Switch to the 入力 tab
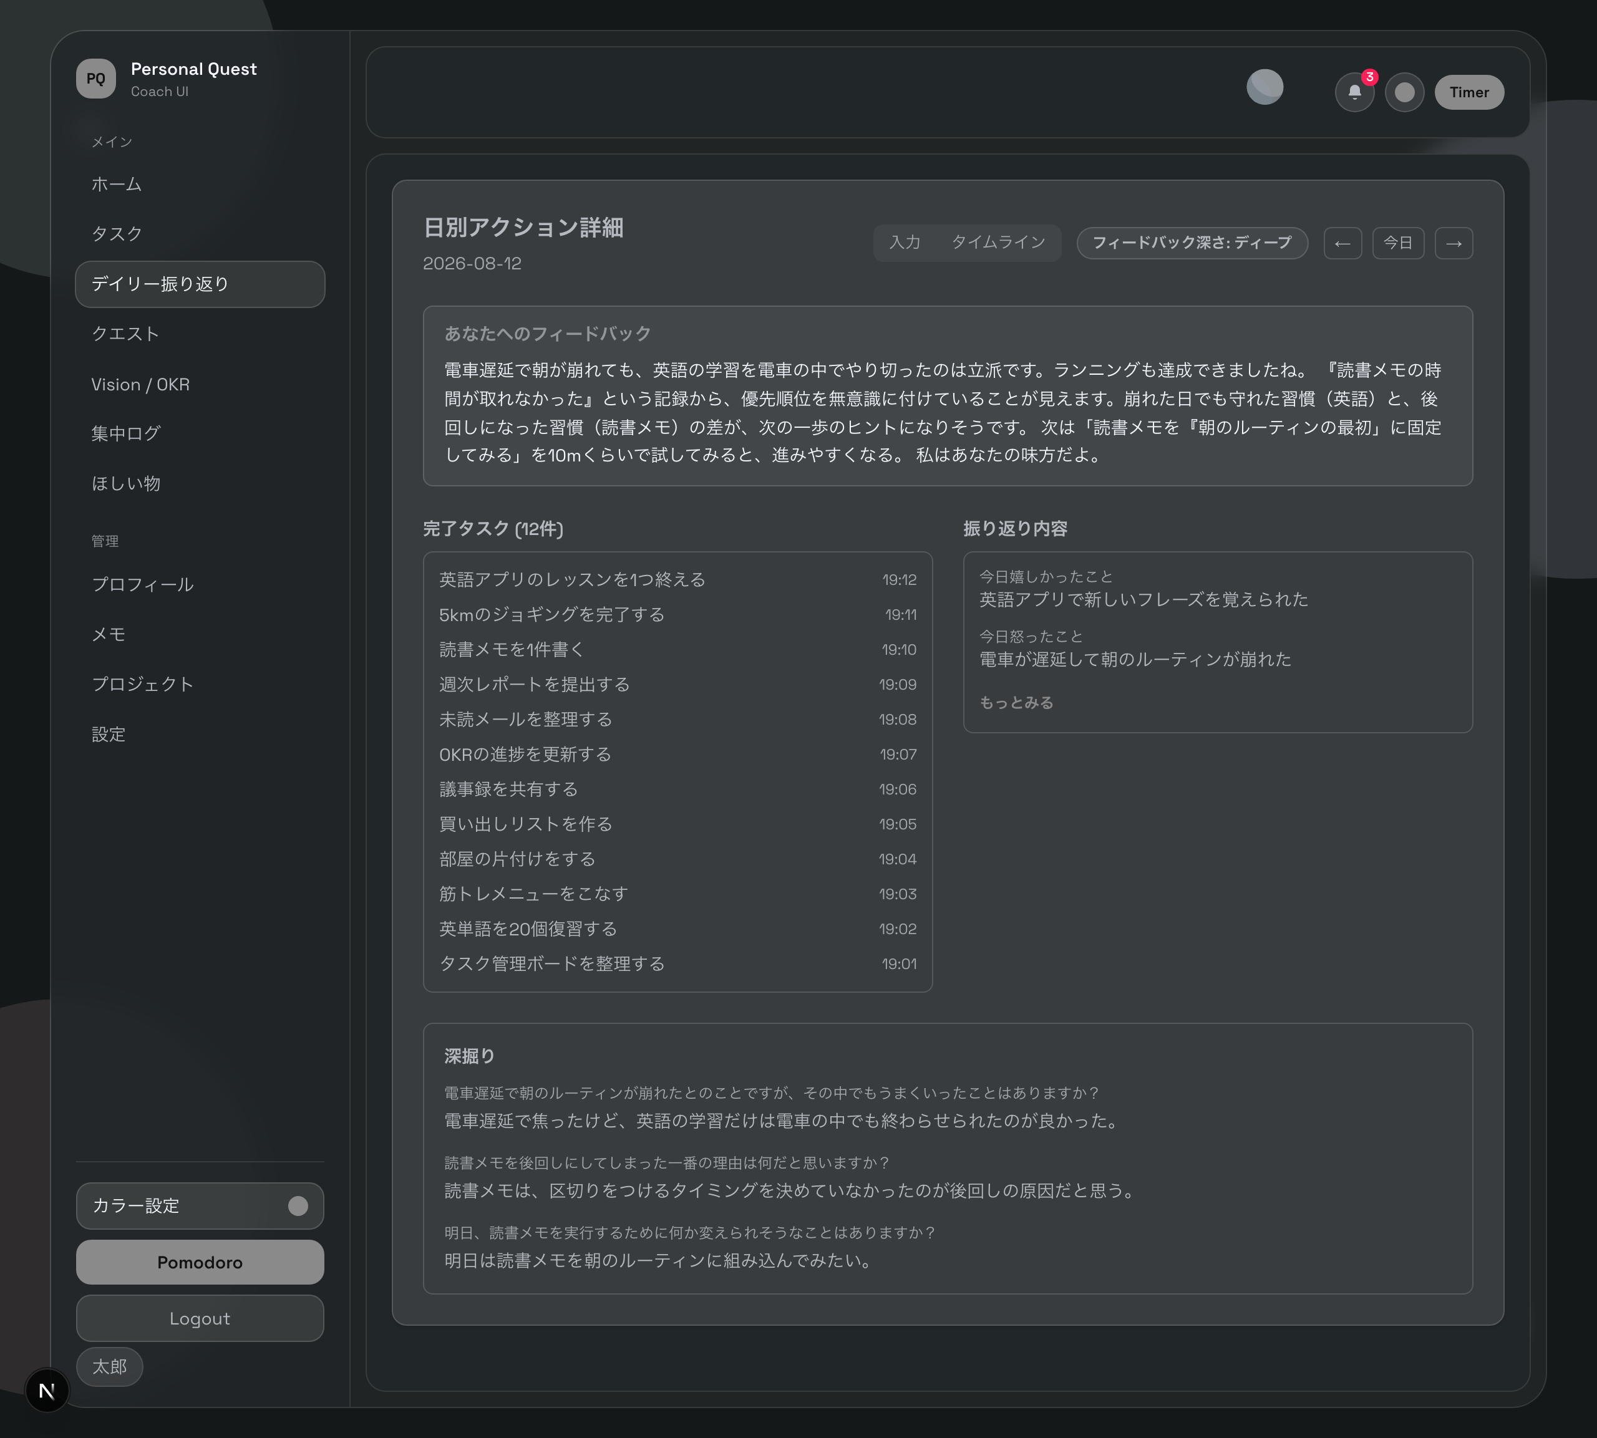The height and width of the screenshot is (1438, 1597). click(905, 243)
